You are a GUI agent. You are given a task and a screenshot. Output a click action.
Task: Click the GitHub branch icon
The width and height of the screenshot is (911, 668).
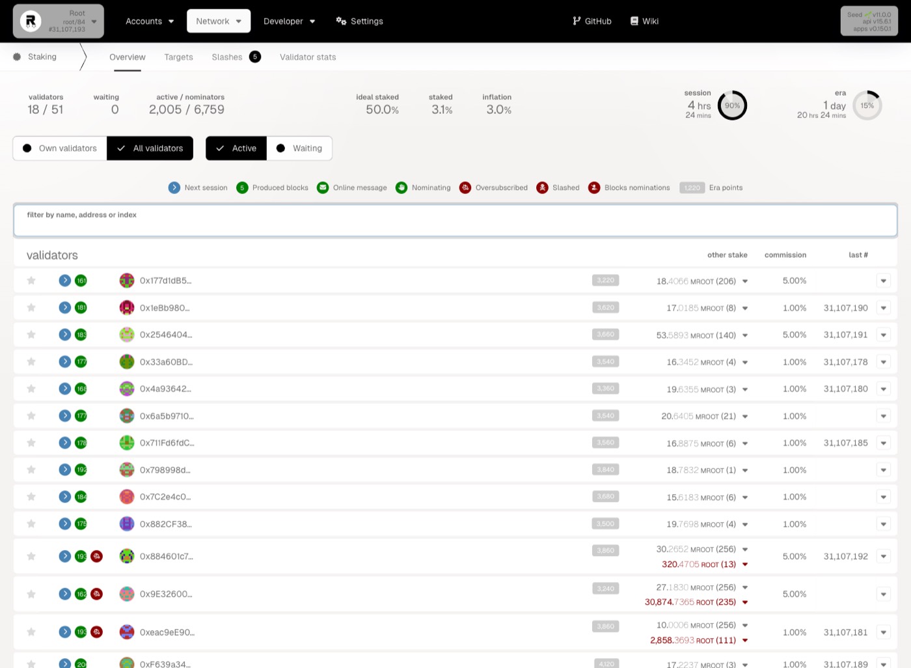577,21
